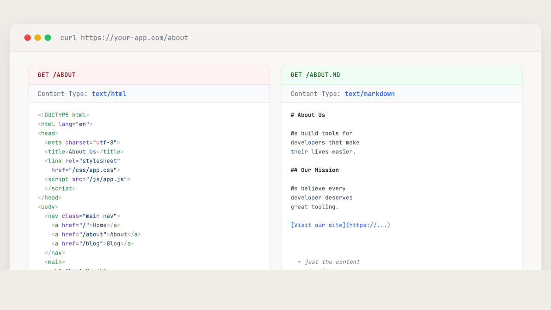Image resolution: width=551 pixels, height=310 pixels.
Task: Click the <script src="/js/app.js"> line
Action: pyautogui.click(x=87, y=179)
